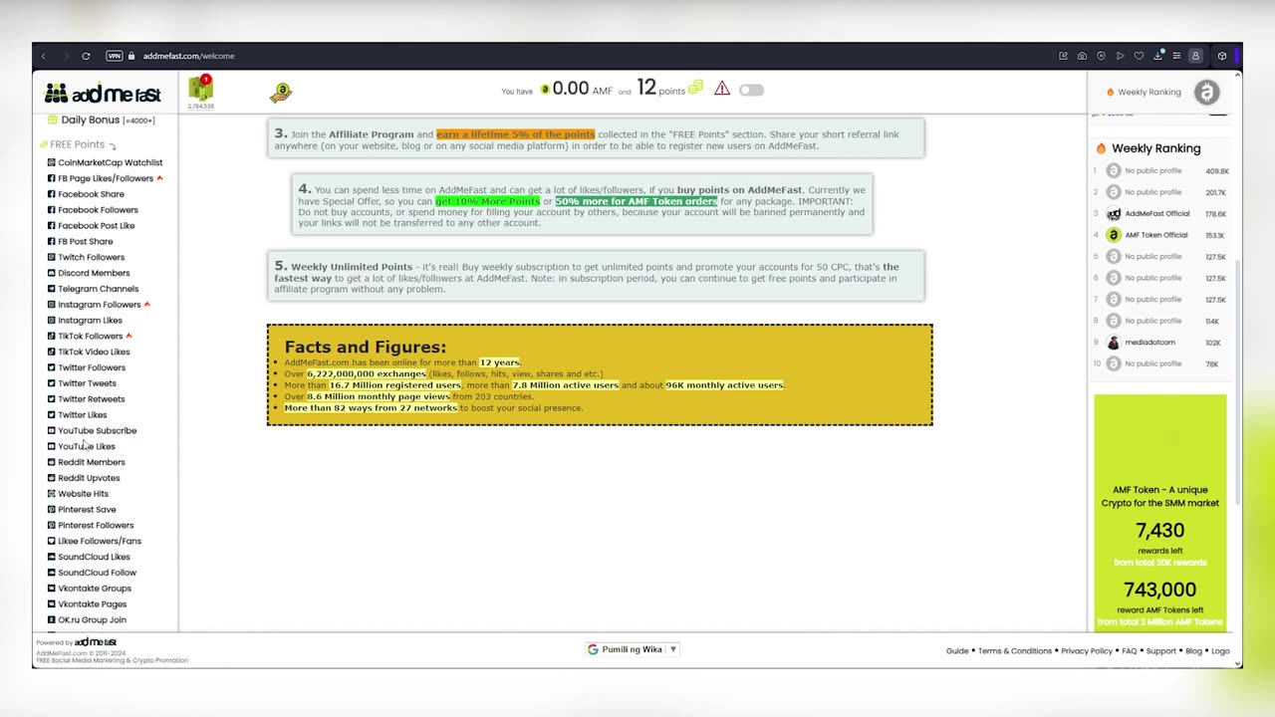Open Instagram Followers
Viewport: 1275px width, 717px height.
(99, 305)
